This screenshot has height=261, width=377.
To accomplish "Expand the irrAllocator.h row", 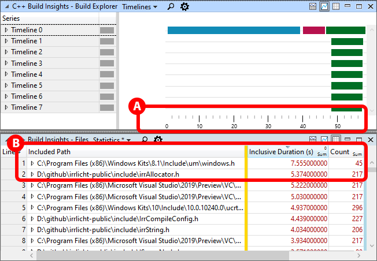I will click(32, 174).
